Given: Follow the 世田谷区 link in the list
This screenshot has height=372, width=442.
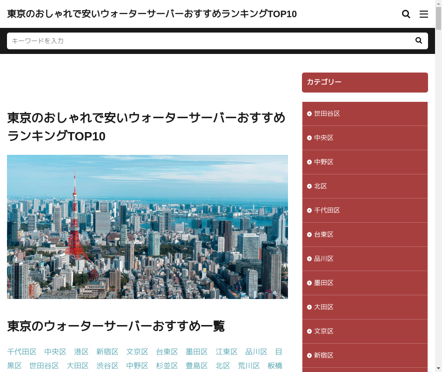Looking at the screenshot, I should point(44,366).
